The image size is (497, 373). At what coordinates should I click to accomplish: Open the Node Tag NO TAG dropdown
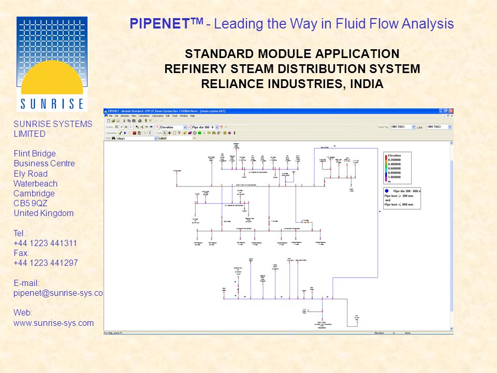413,127
